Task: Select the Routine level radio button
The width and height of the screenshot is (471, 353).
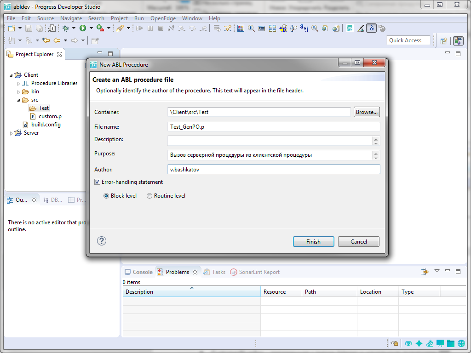Action: pyautogui.click(x=149, y=196)
